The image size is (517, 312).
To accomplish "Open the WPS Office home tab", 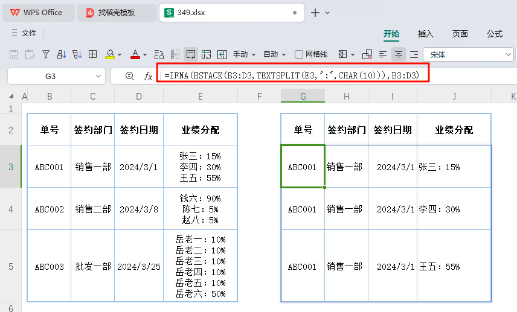I will [x=39, y=13].
